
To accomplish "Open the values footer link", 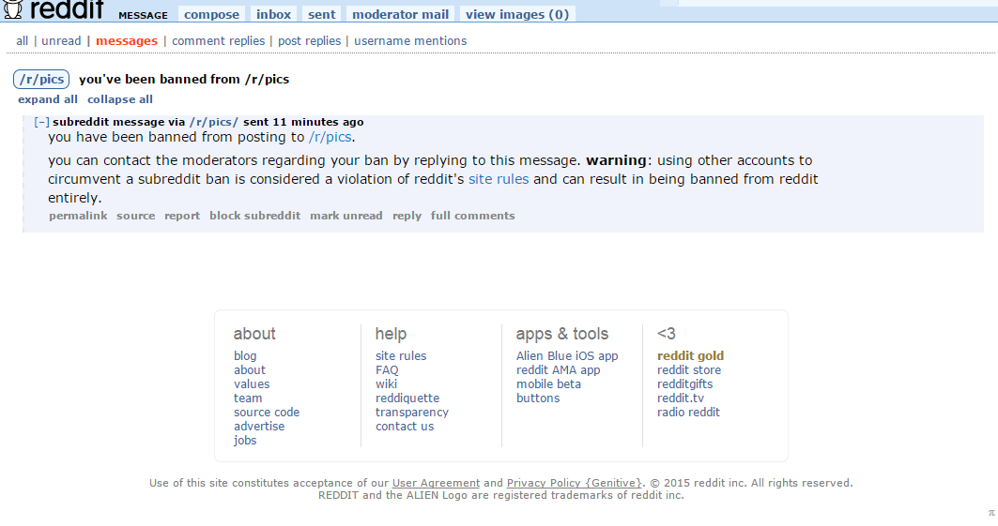I will pyautogui.click(x=252, y=383).
